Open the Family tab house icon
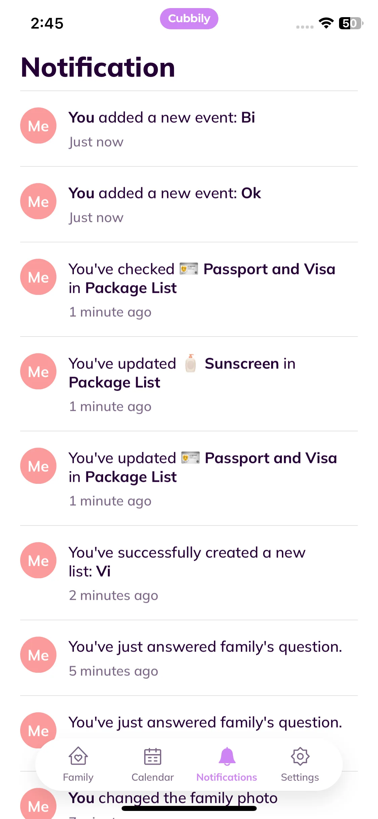 tap(78, 757)
